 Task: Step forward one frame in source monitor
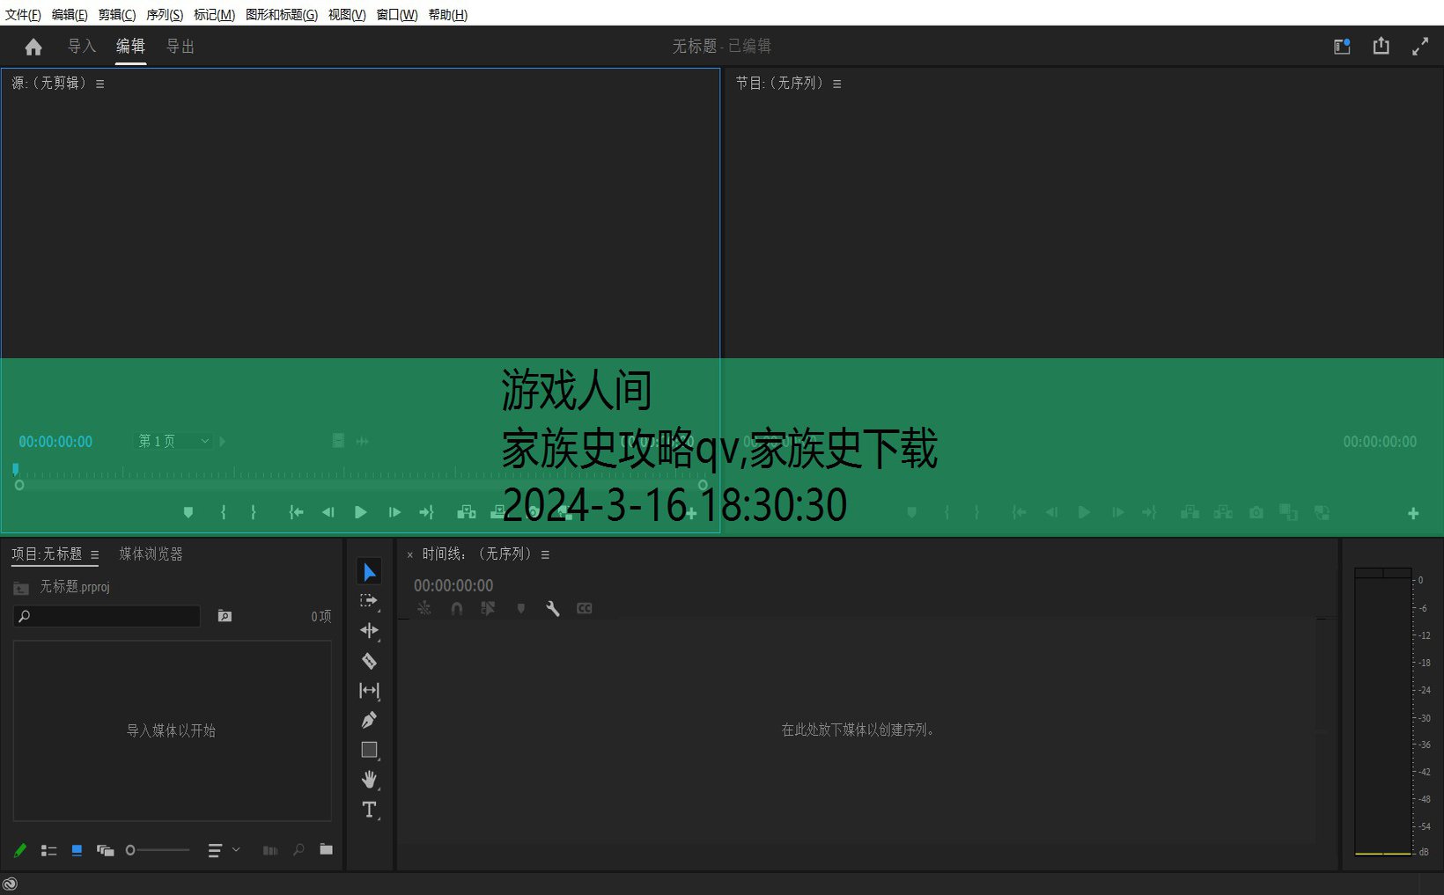(394, 512)
